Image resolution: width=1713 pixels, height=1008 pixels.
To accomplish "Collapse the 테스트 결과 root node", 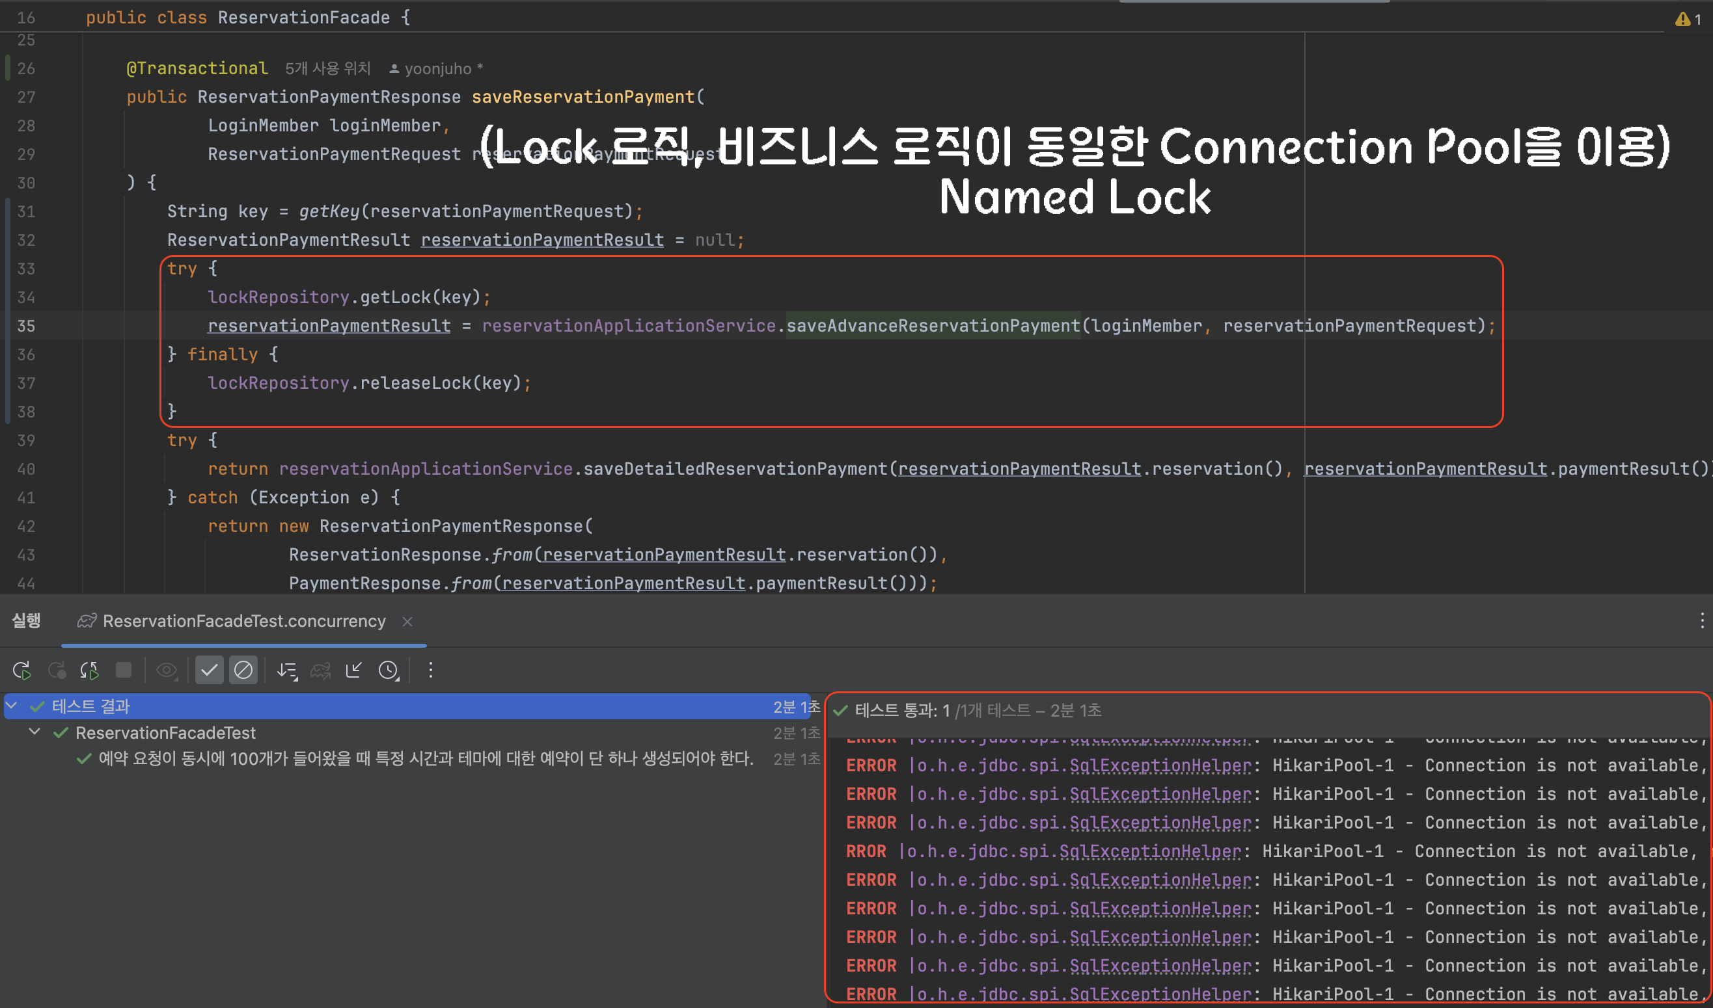I will pos(12,706).
